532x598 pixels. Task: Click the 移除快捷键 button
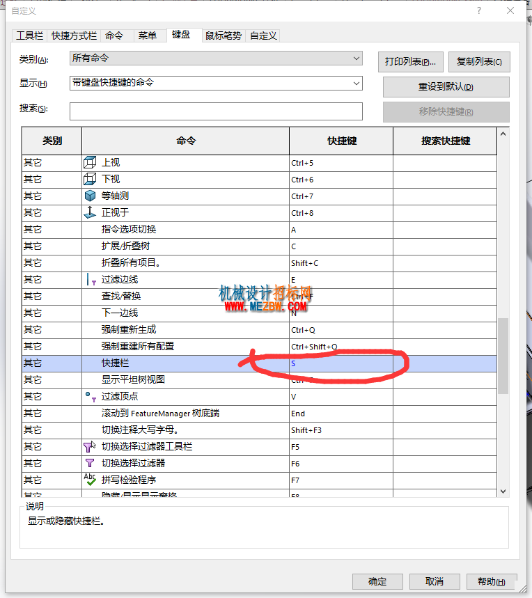[446, 112]
